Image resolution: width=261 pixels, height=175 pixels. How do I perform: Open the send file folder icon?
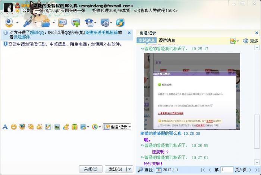[x=46, y=23]
